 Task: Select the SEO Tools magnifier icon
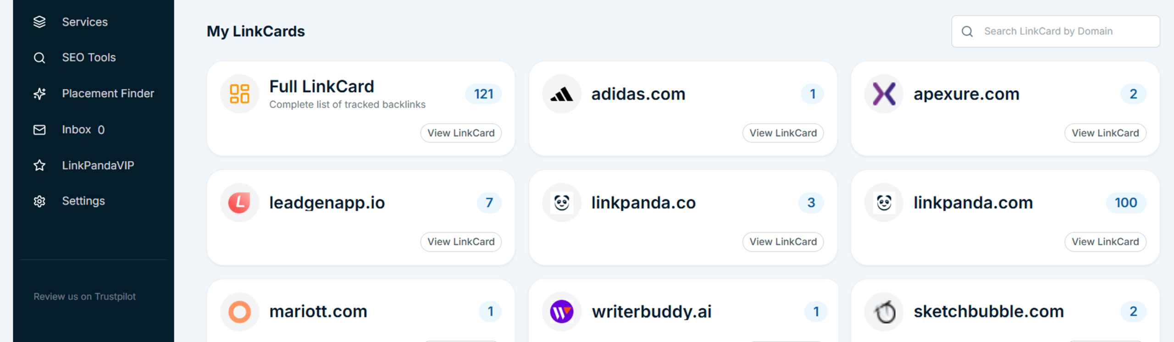pos(39,57)
